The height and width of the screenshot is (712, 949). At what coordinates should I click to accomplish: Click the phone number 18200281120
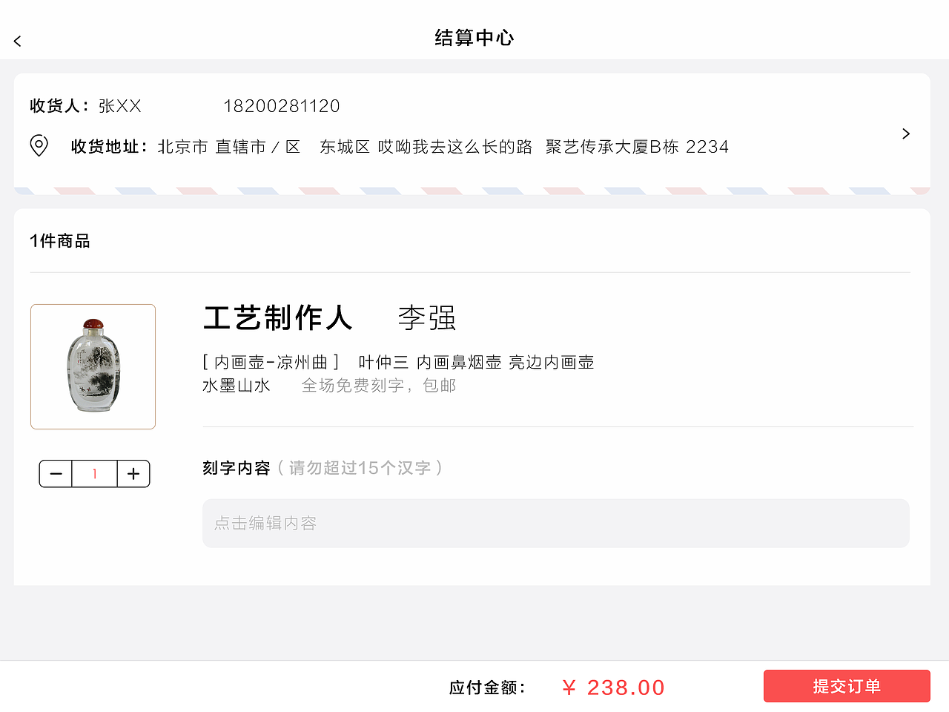[x=282, y=106]
